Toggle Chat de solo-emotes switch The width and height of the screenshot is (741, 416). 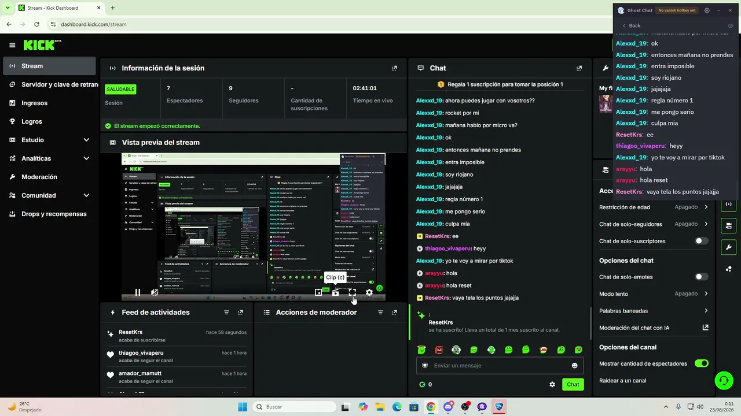pyautogui.click(x=701, y=277)
